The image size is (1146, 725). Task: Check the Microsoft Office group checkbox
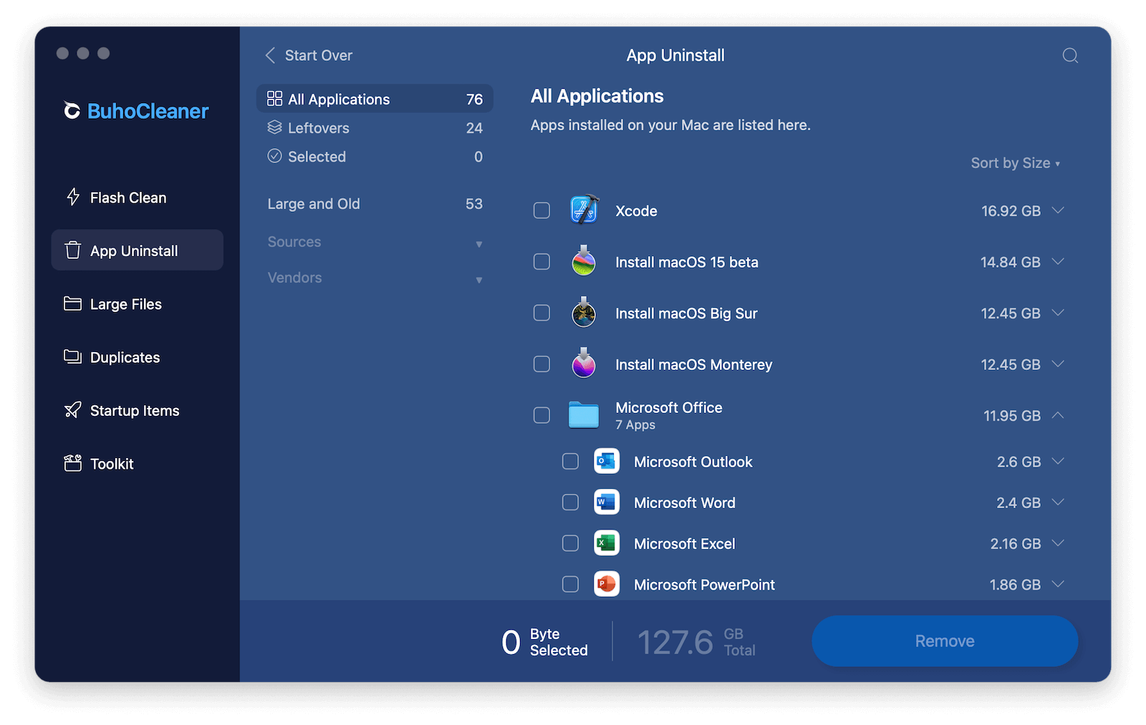541,415
